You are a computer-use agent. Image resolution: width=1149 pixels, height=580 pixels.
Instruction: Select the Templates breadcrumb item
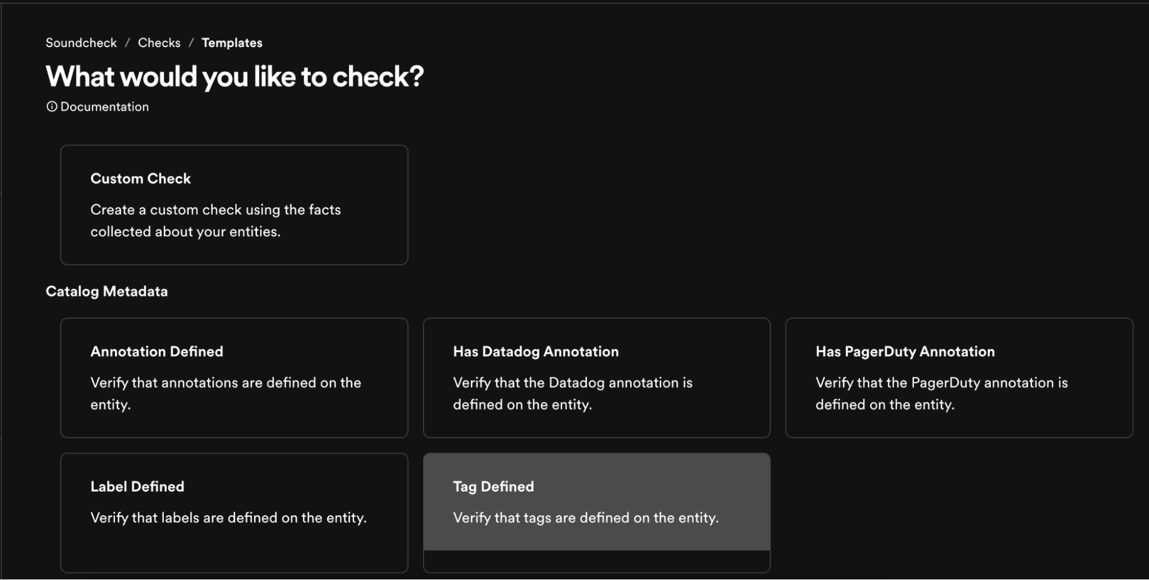point(232,43)
